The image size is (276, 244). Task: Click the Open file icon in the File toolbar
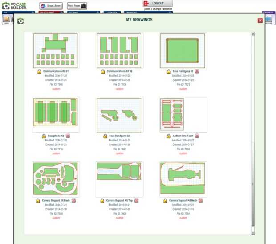coord(7,19)
